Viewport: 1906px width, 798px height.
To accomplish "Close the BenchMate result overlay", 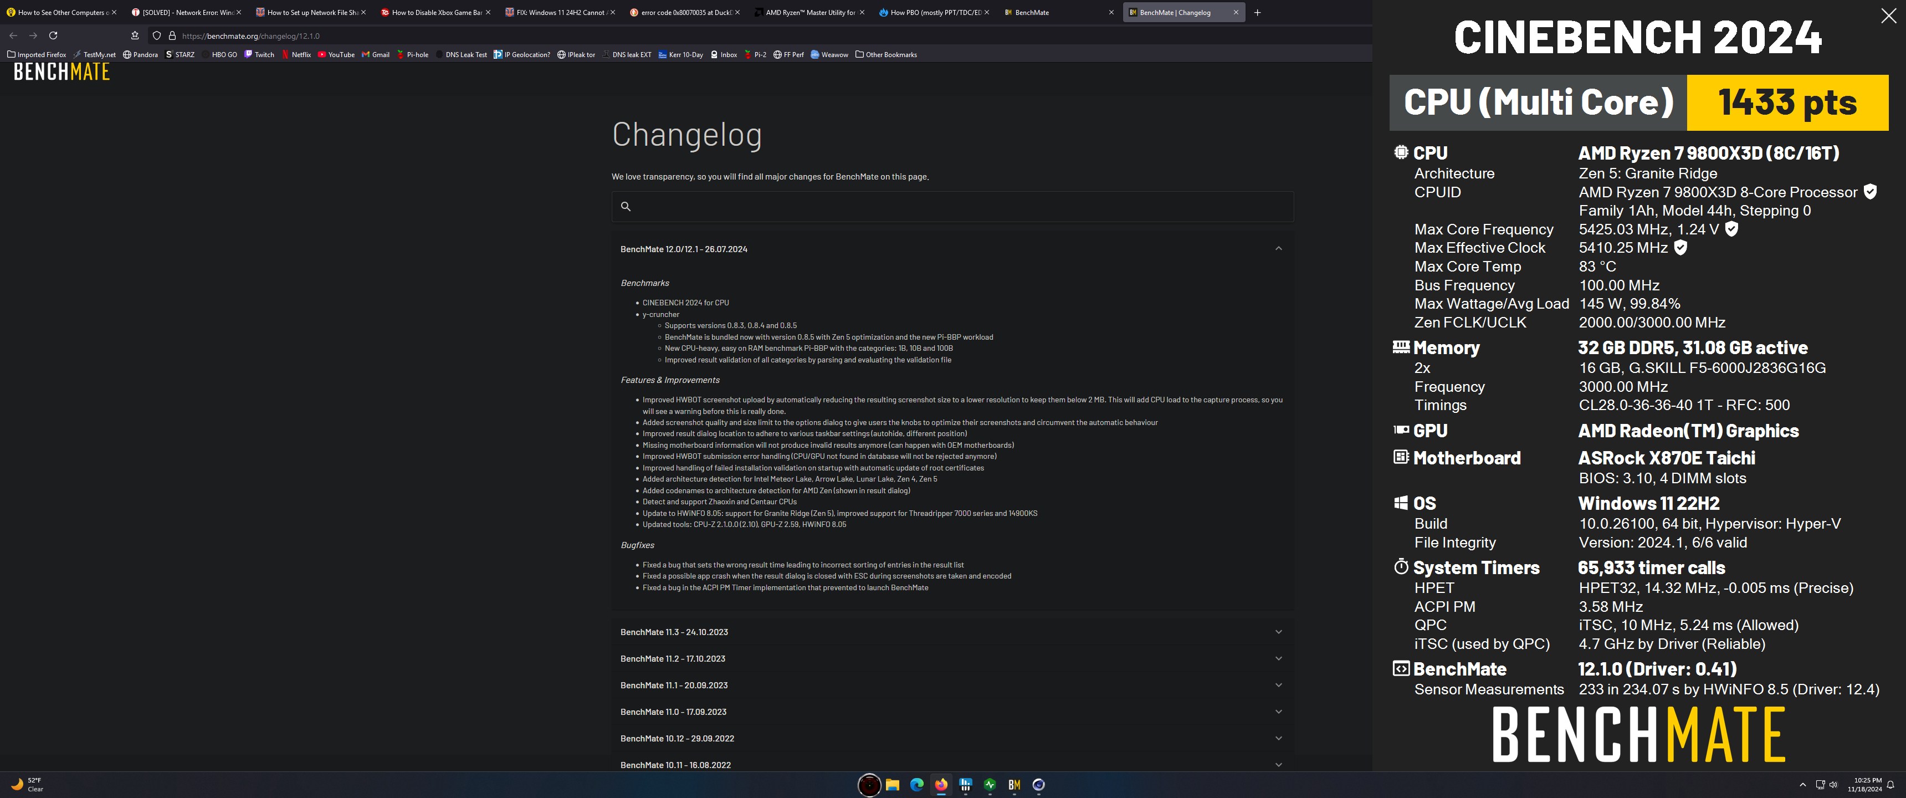I will coord(1888,16).
